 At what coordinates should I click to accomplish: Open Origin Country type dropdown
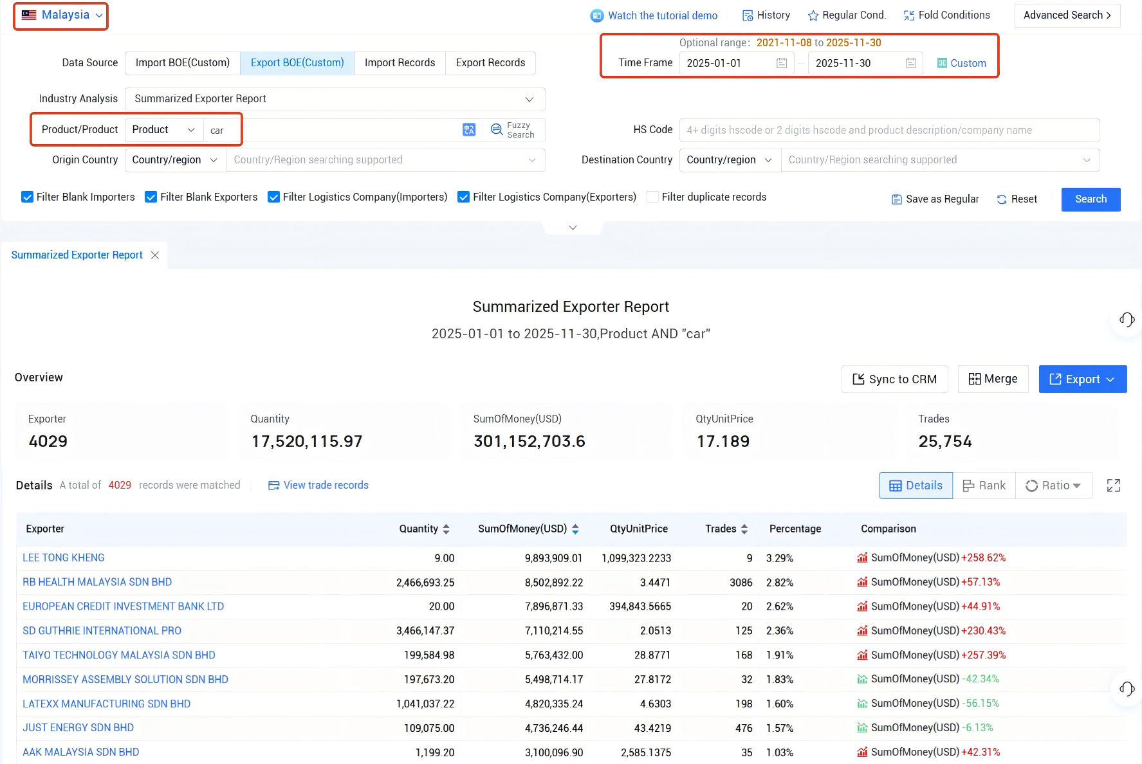176,160
